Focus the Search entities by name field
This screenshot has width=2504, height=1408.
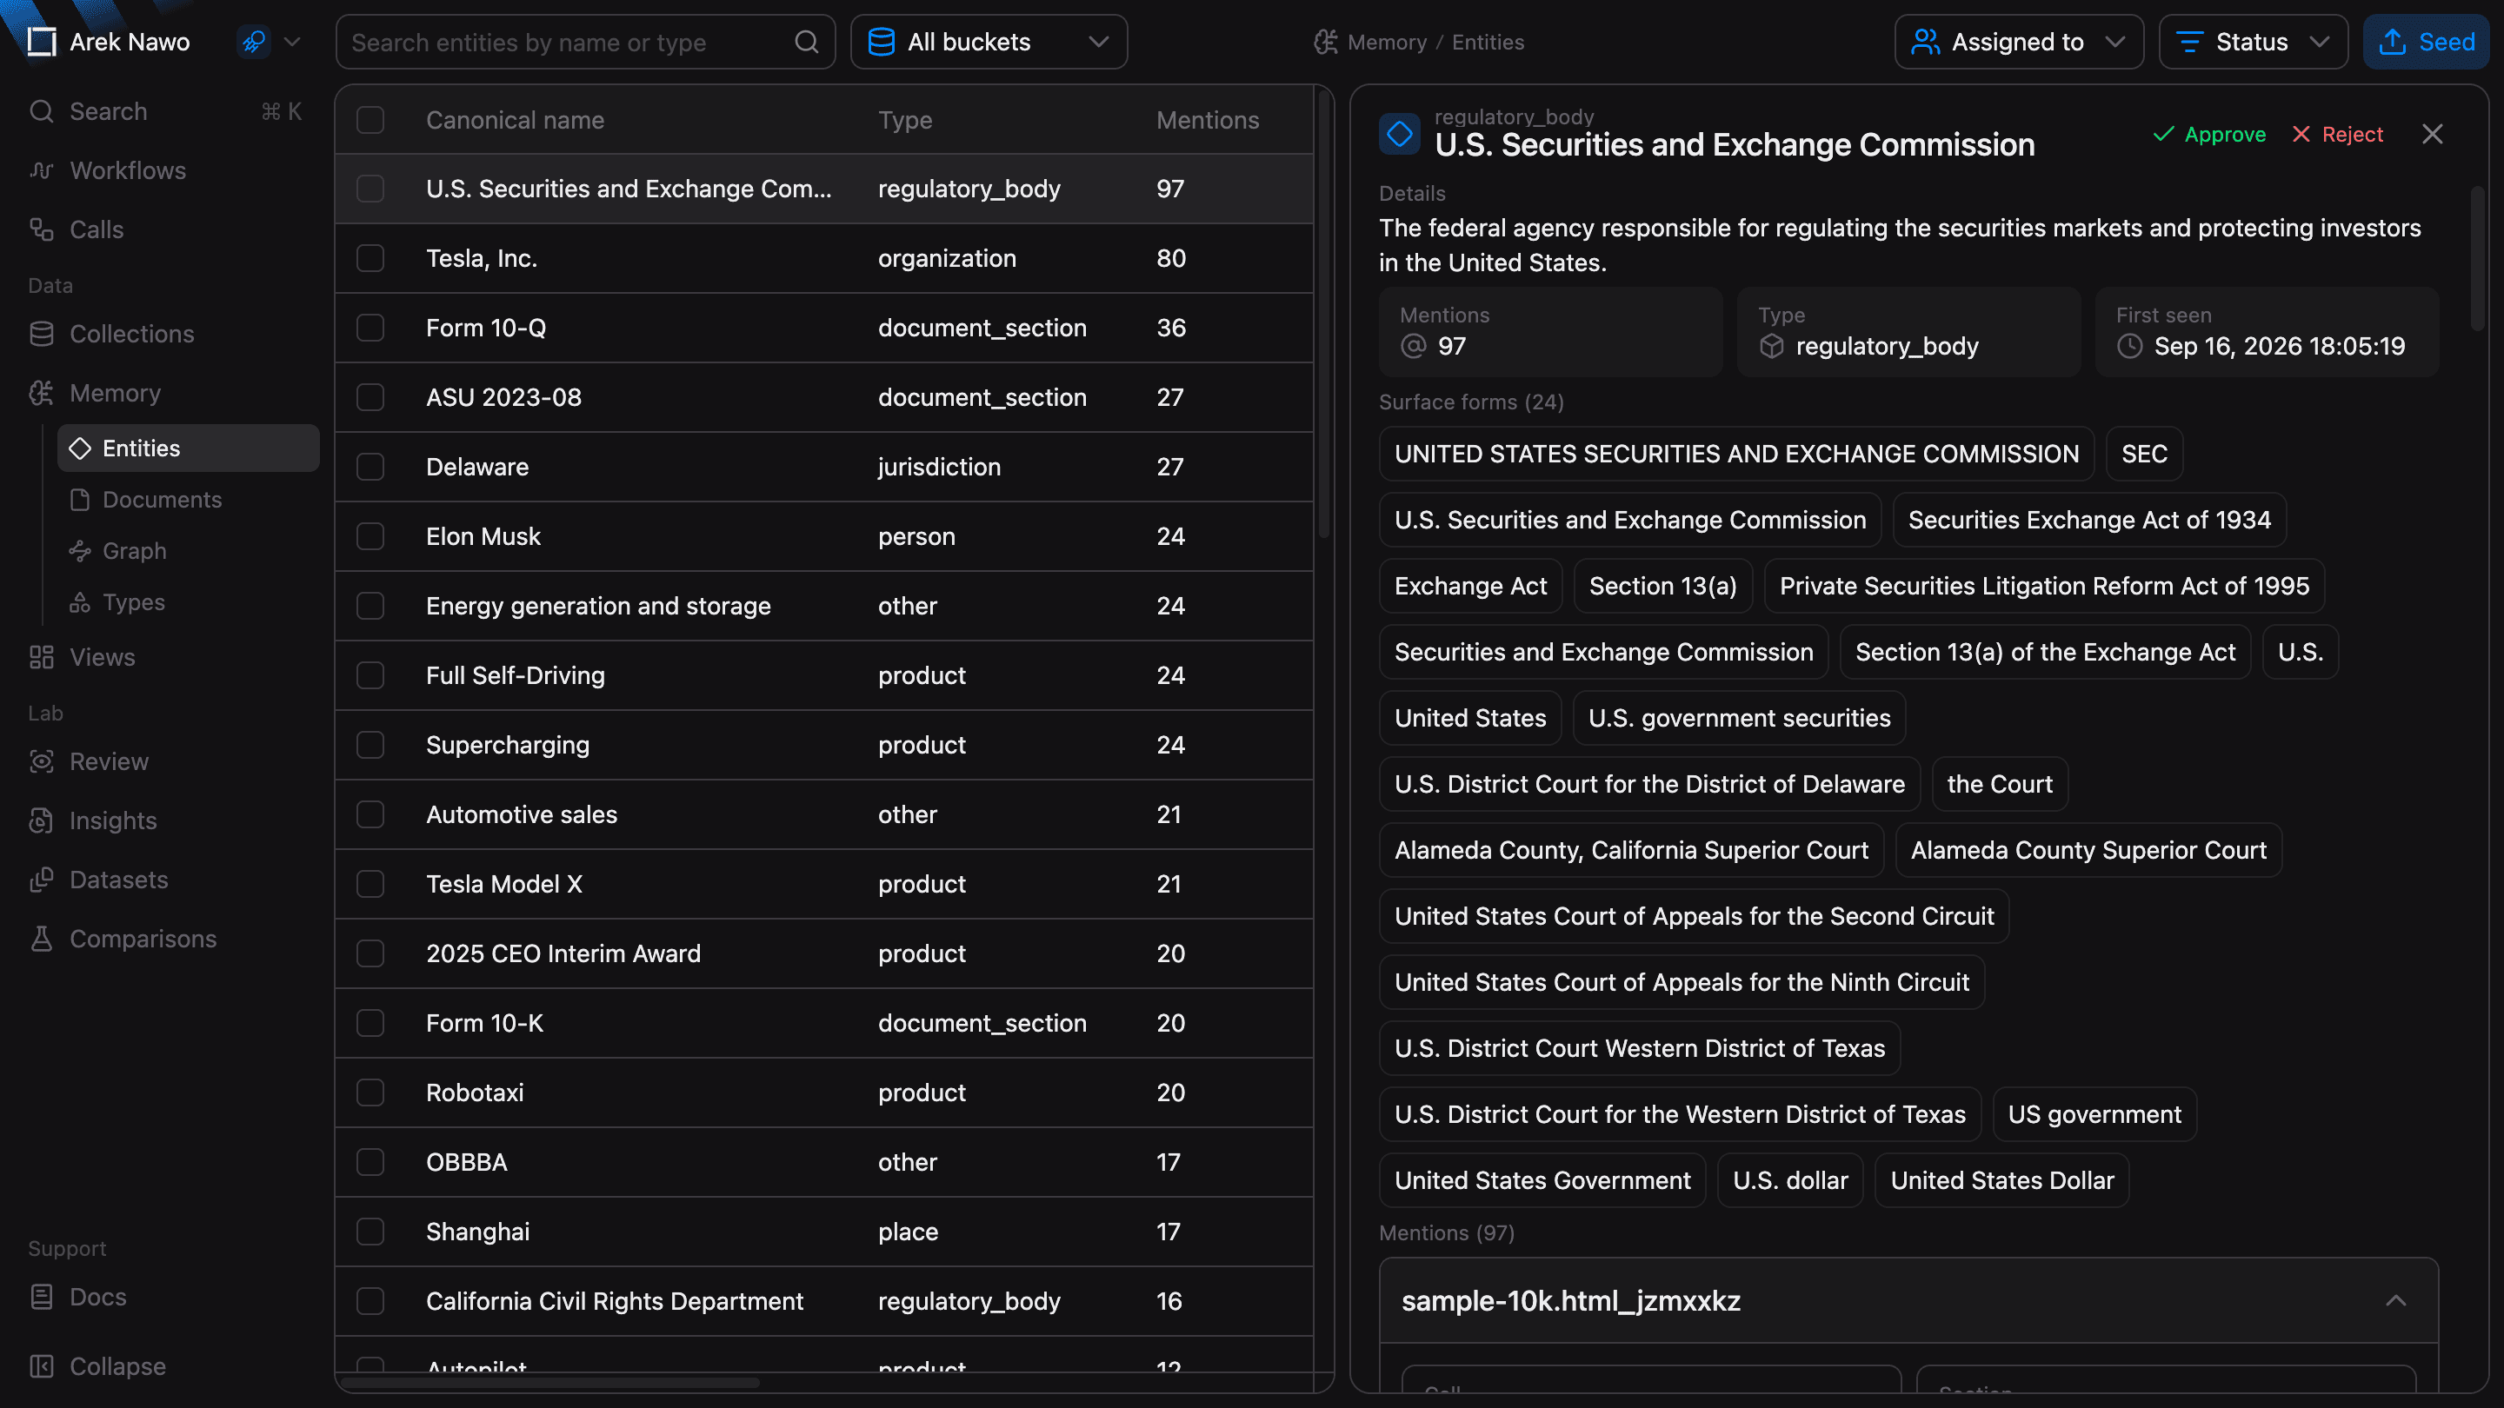pyautogui.click(x=585, y=42)
